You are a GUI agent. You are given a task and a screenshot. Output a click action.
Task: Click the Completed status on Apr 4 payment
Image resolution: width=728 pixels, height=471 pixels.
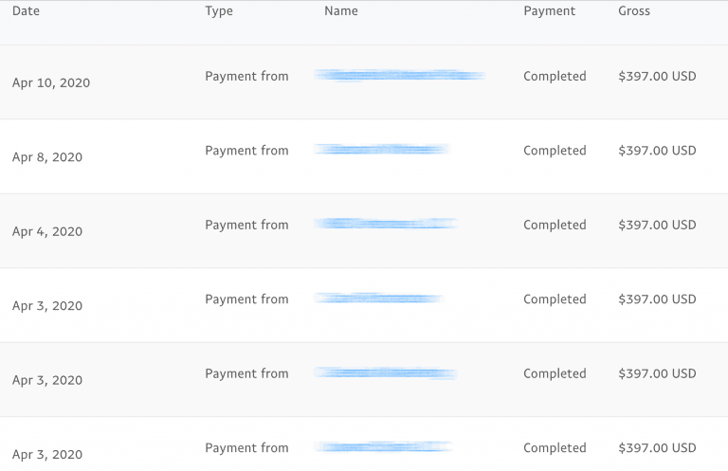pyautogui.click(x=555, y=225)
